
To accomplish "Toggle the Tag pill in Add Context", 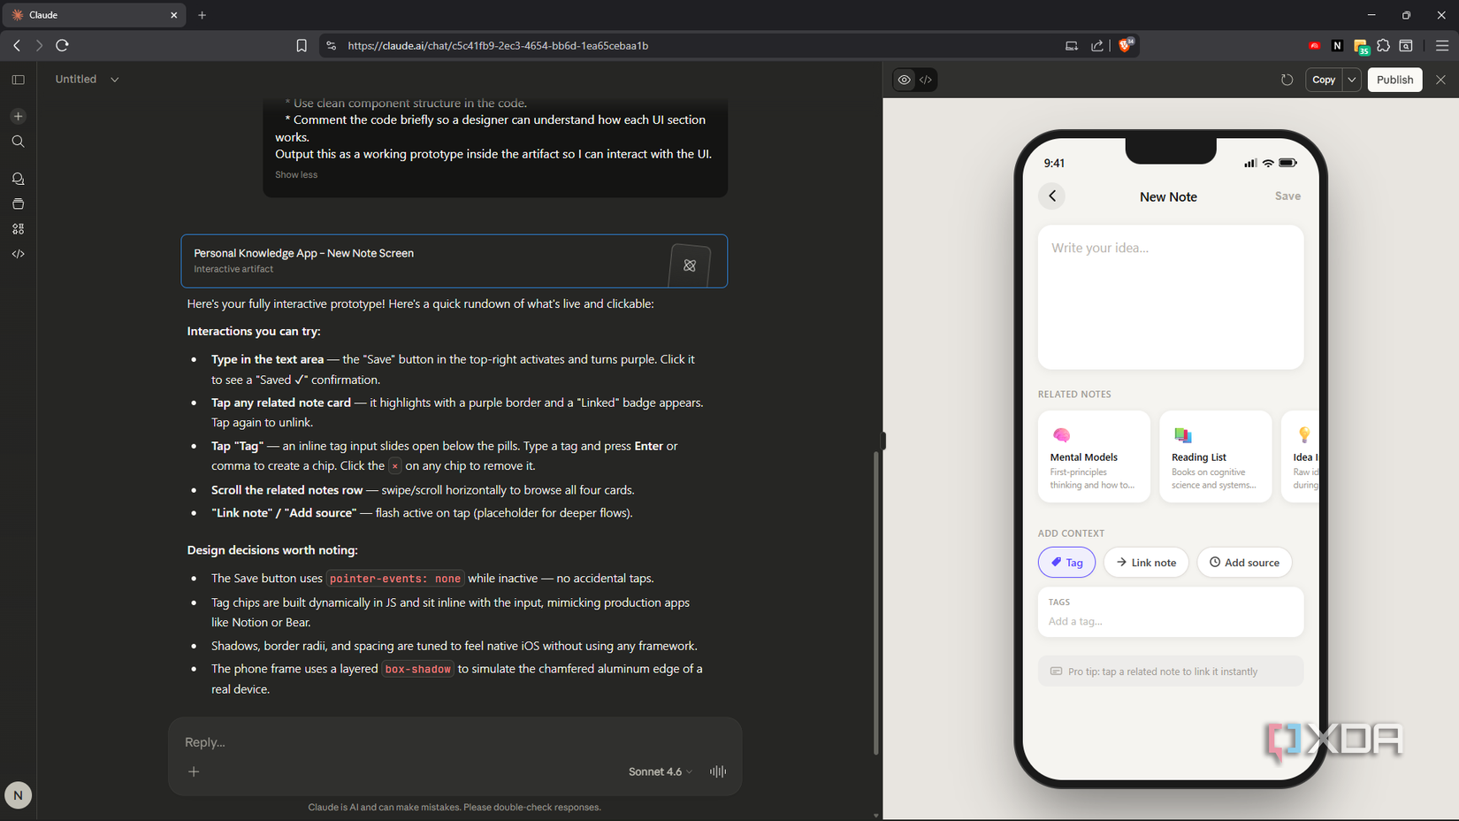I will pos(1066,563).
